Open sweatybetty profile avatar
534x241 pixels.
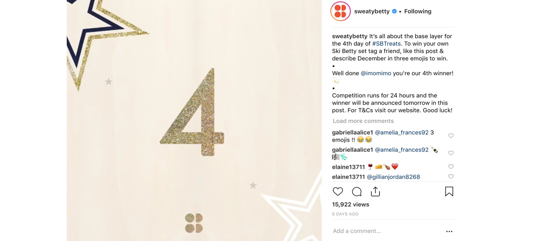click(340, 11)
